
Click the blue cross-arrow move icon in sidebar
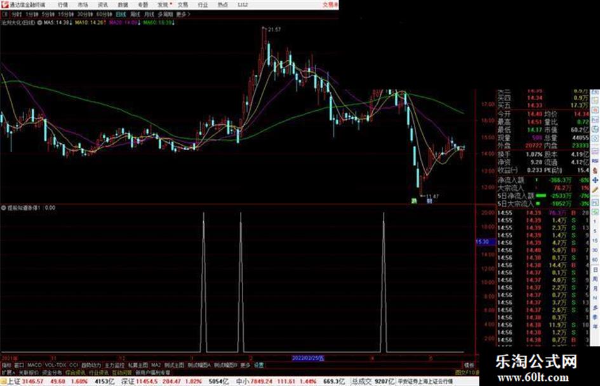[595, 179]
